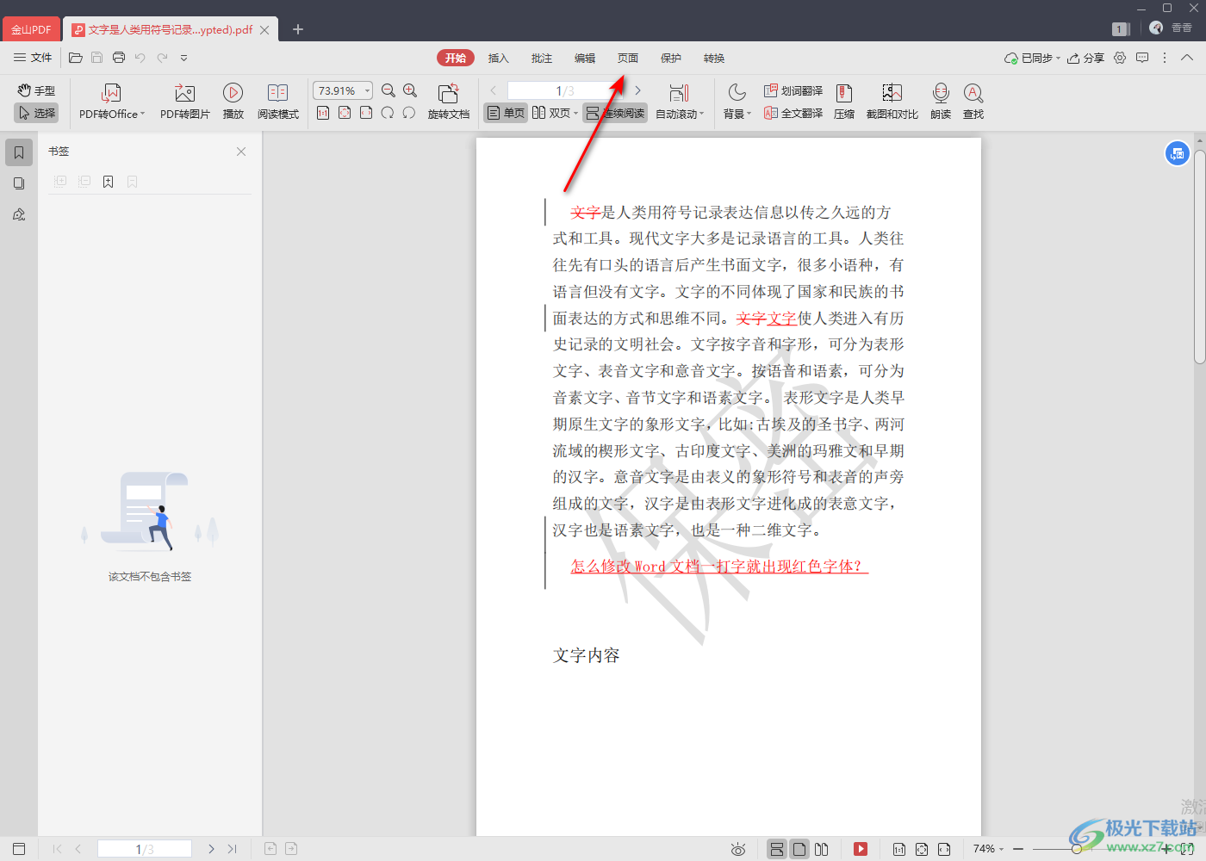This screenshot has height=861, width=1206.
Task: Open the 背景 background dropdown
Action: point(737,101)
